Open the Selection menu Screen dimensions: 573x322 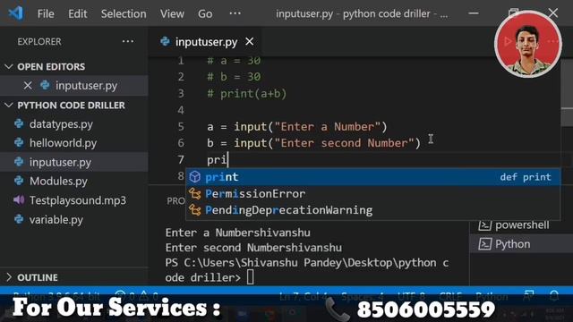124,14
